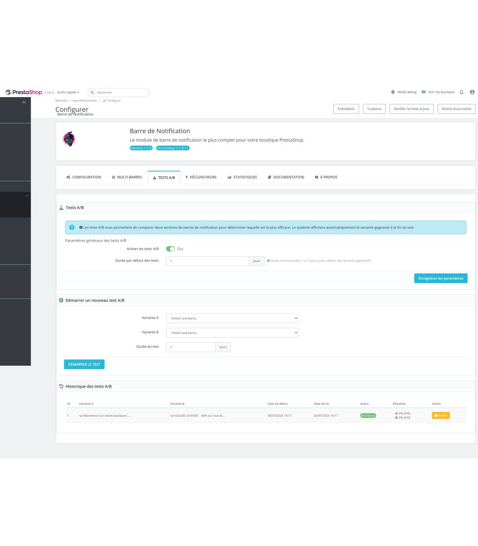Screen dimensions: 478x546
Task: Stop running test with Arrêter button
Action: click(441, 415)
